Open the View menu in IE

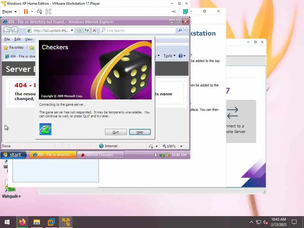point(29,39)
